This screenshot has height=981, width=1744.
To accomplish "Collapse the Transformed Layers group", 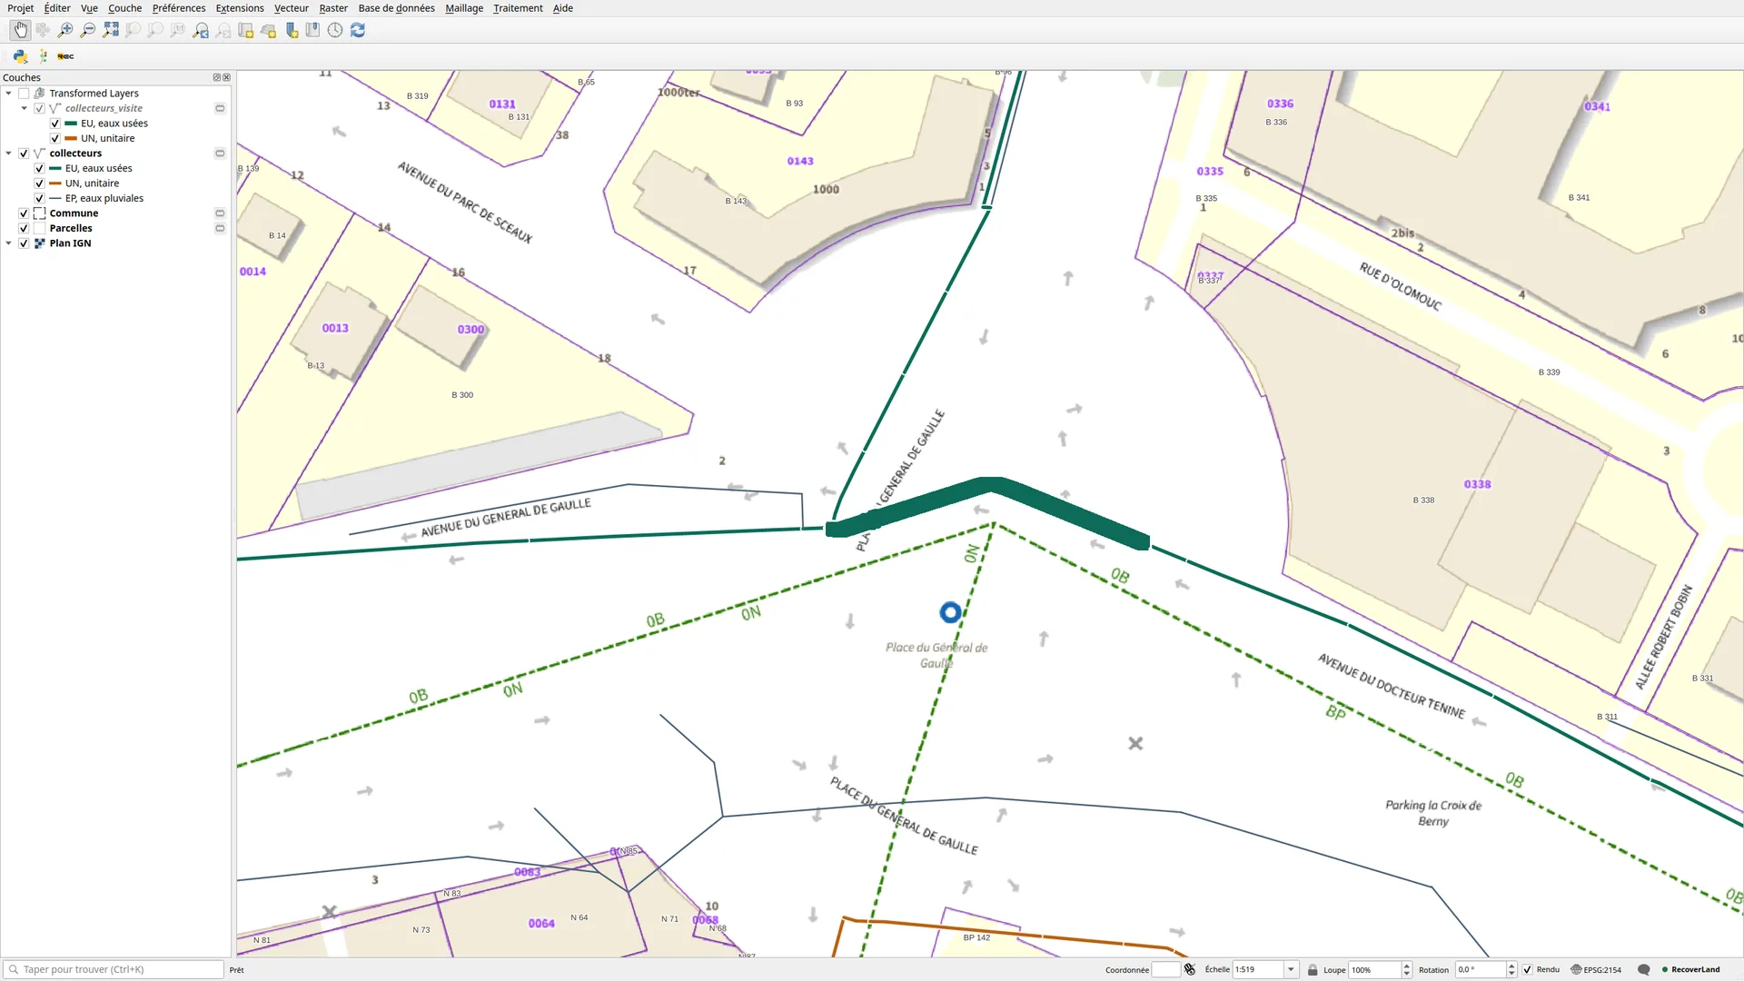I will (x=8, y=94).
